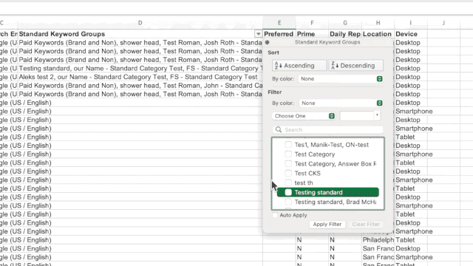The image size is (473, 266).
Task: Select the cell starting 'Aleks test 2, our Name'
Action: (x=140, y=77)
